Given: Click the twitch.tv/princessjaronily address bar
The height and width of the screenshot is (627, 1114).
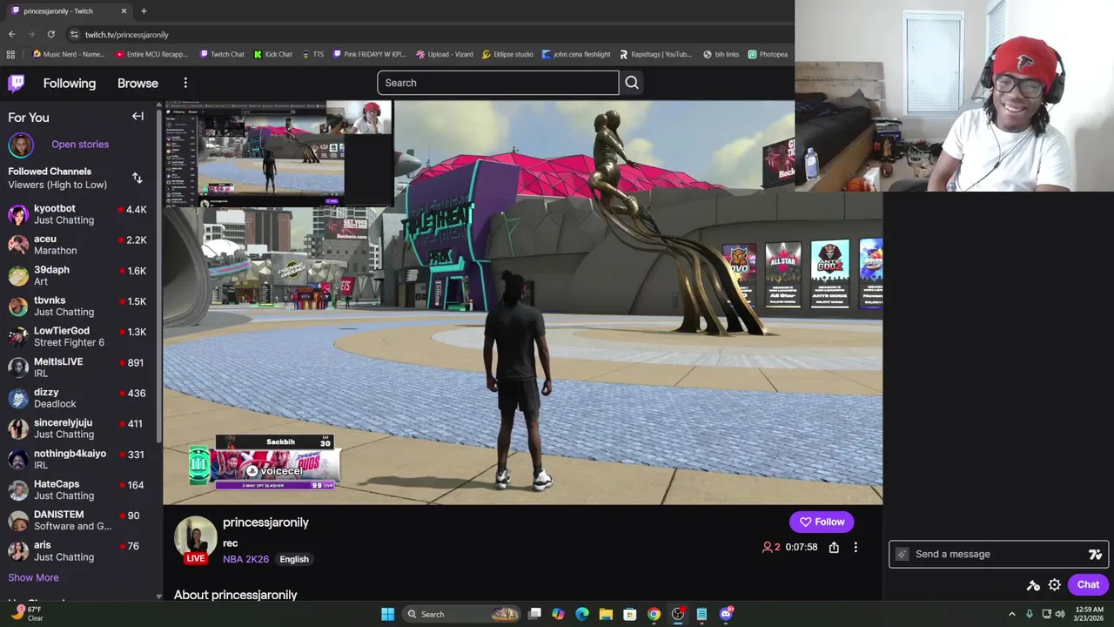Looking at the screenshot, I should tap(127, 35).
